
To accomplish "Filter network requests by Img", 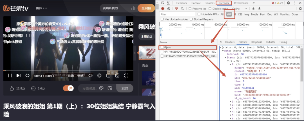I will tap(246, 14).
